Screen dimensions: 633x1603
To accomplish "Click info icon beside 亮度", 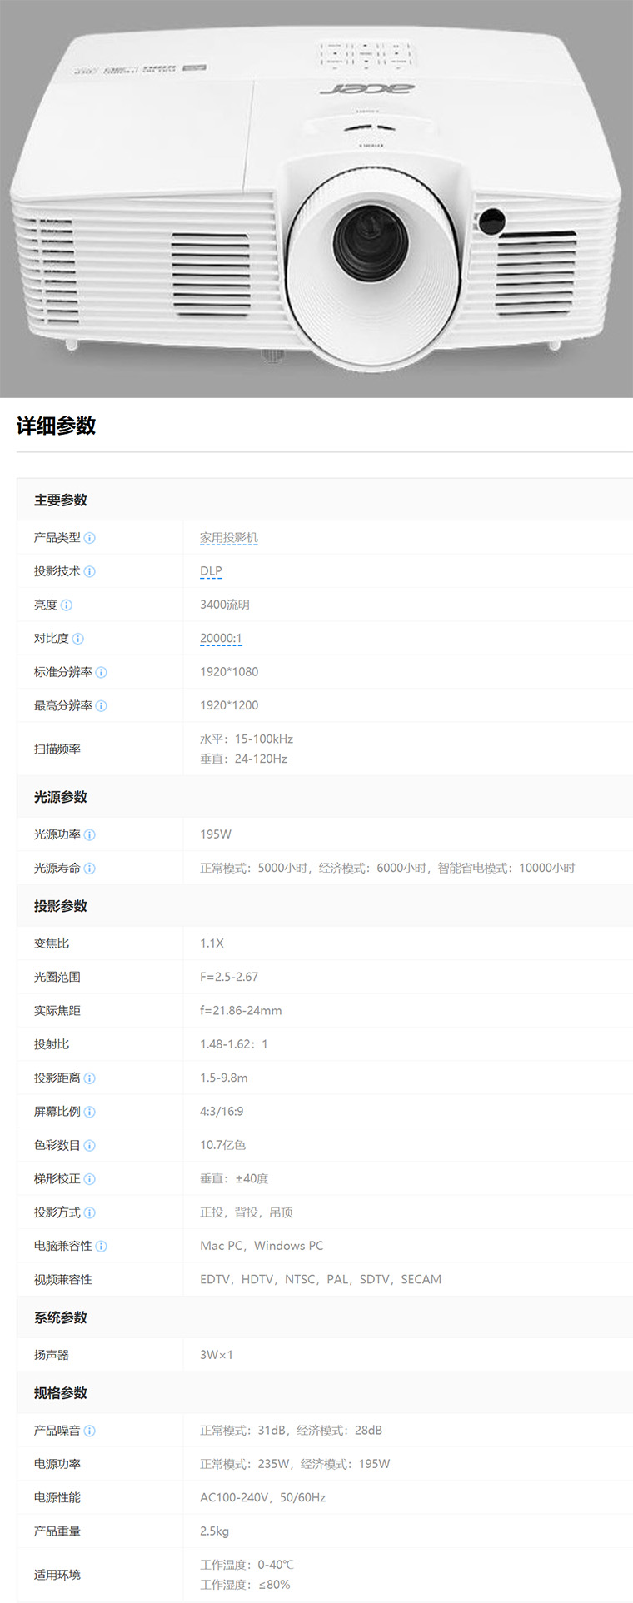I will [67, 605].
